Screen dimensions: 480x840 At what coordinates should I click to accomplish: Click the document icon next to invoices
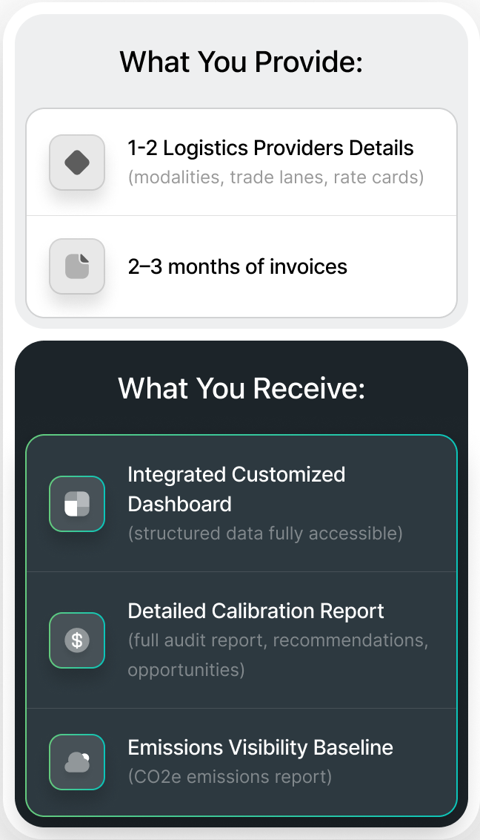(x=77, y=266)
